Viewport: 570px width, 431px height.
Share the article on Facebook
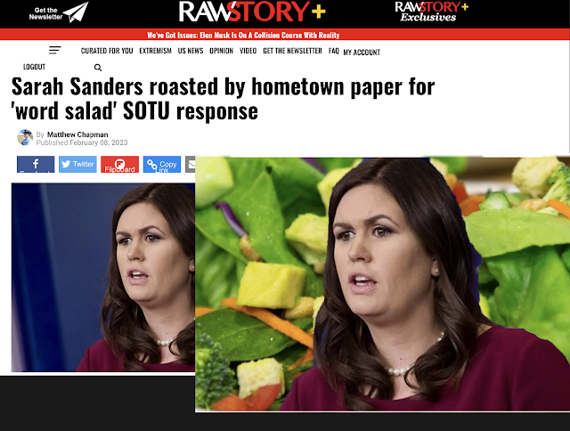(36, 164)
